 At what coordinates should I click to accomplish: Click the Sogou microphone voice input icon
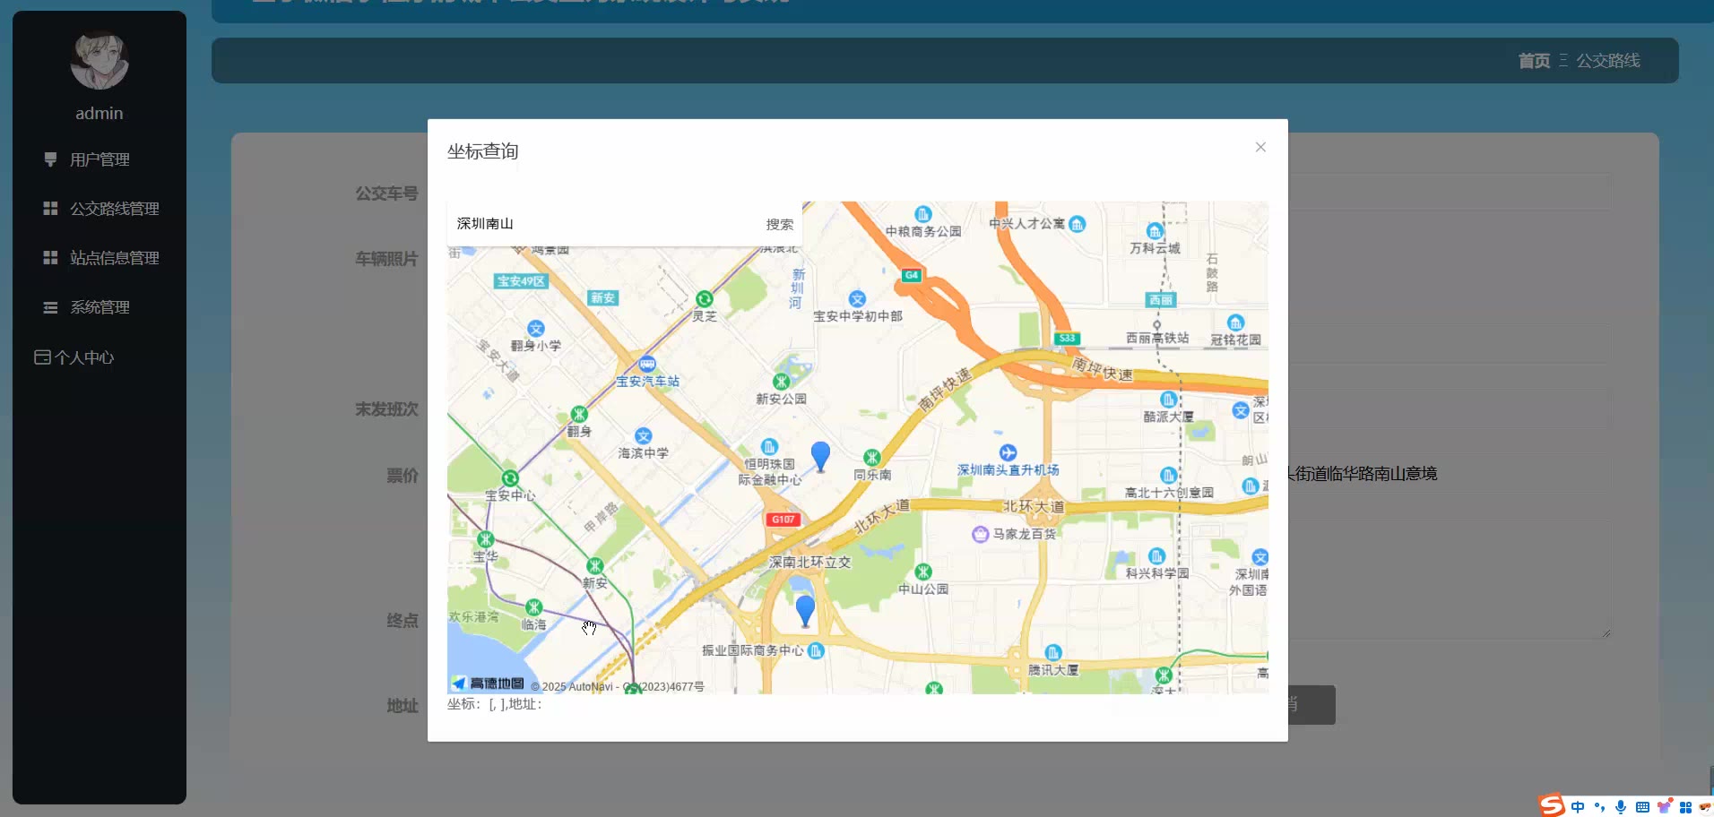point(1621,807)
